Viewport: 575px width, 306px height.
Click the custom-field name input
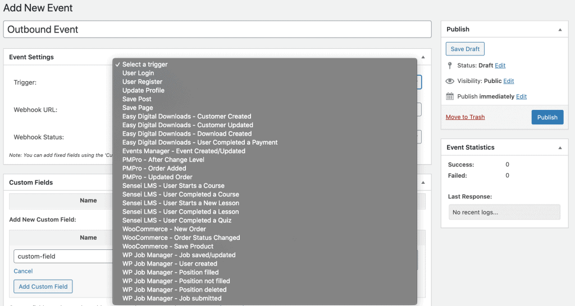pyautogui.click(x=63, y=256)
